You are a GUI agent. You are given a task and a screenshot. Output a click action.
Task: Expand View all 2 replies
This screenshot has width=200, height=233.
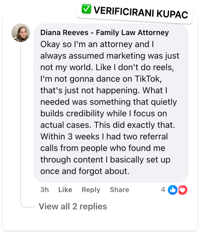point(73,206)
